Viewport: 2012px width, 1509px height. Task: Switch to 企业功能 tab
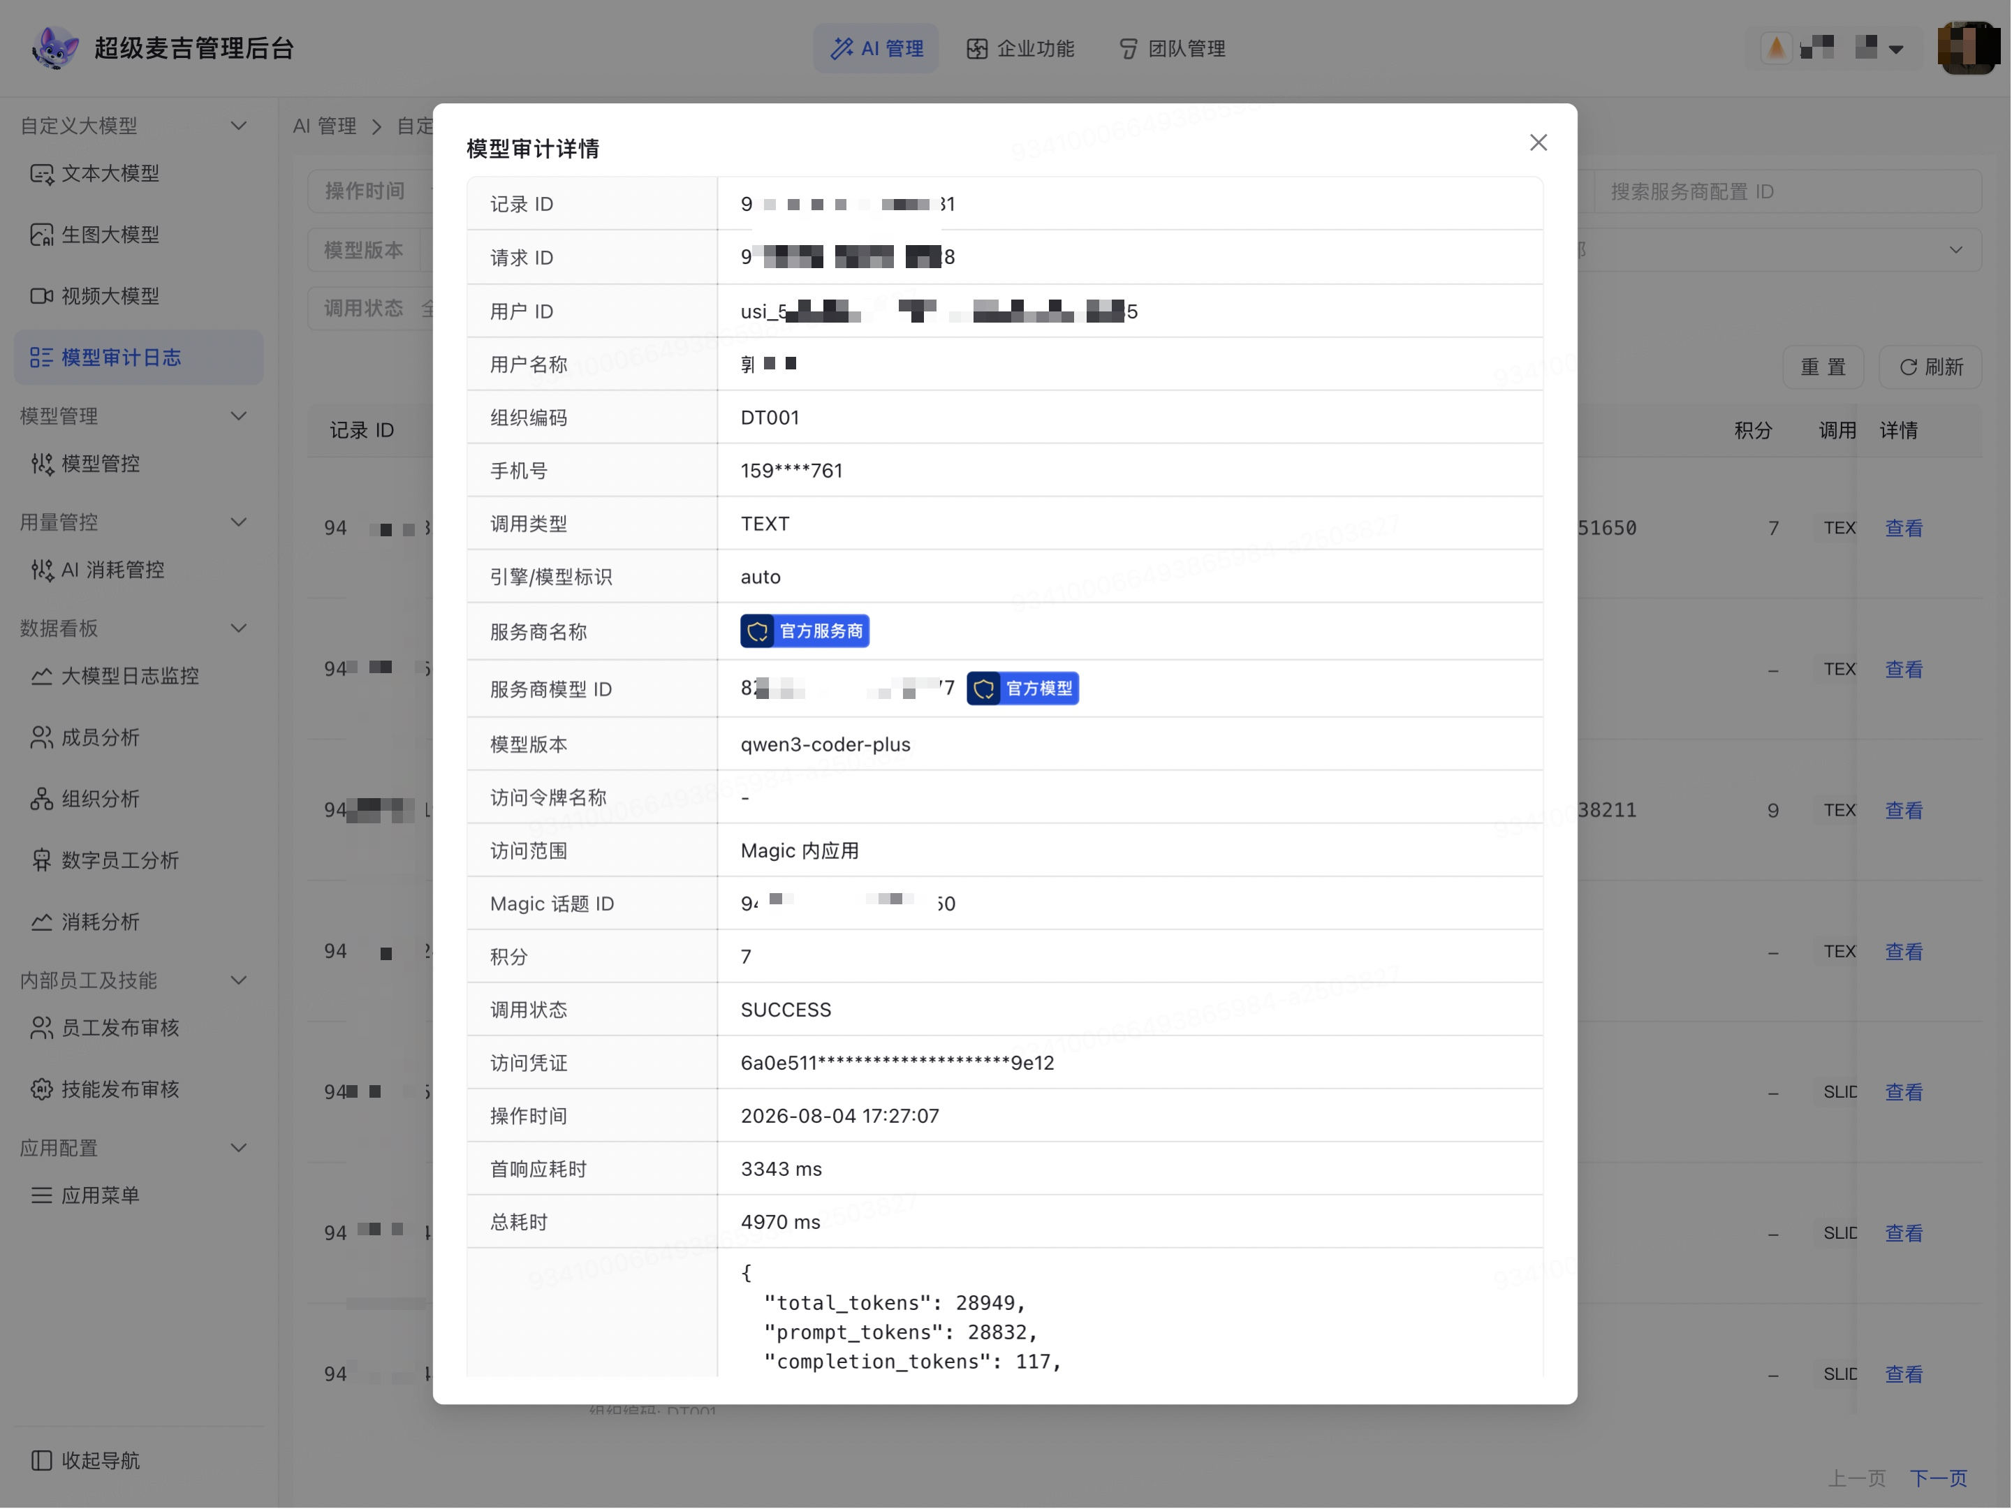coord(1020,48)
